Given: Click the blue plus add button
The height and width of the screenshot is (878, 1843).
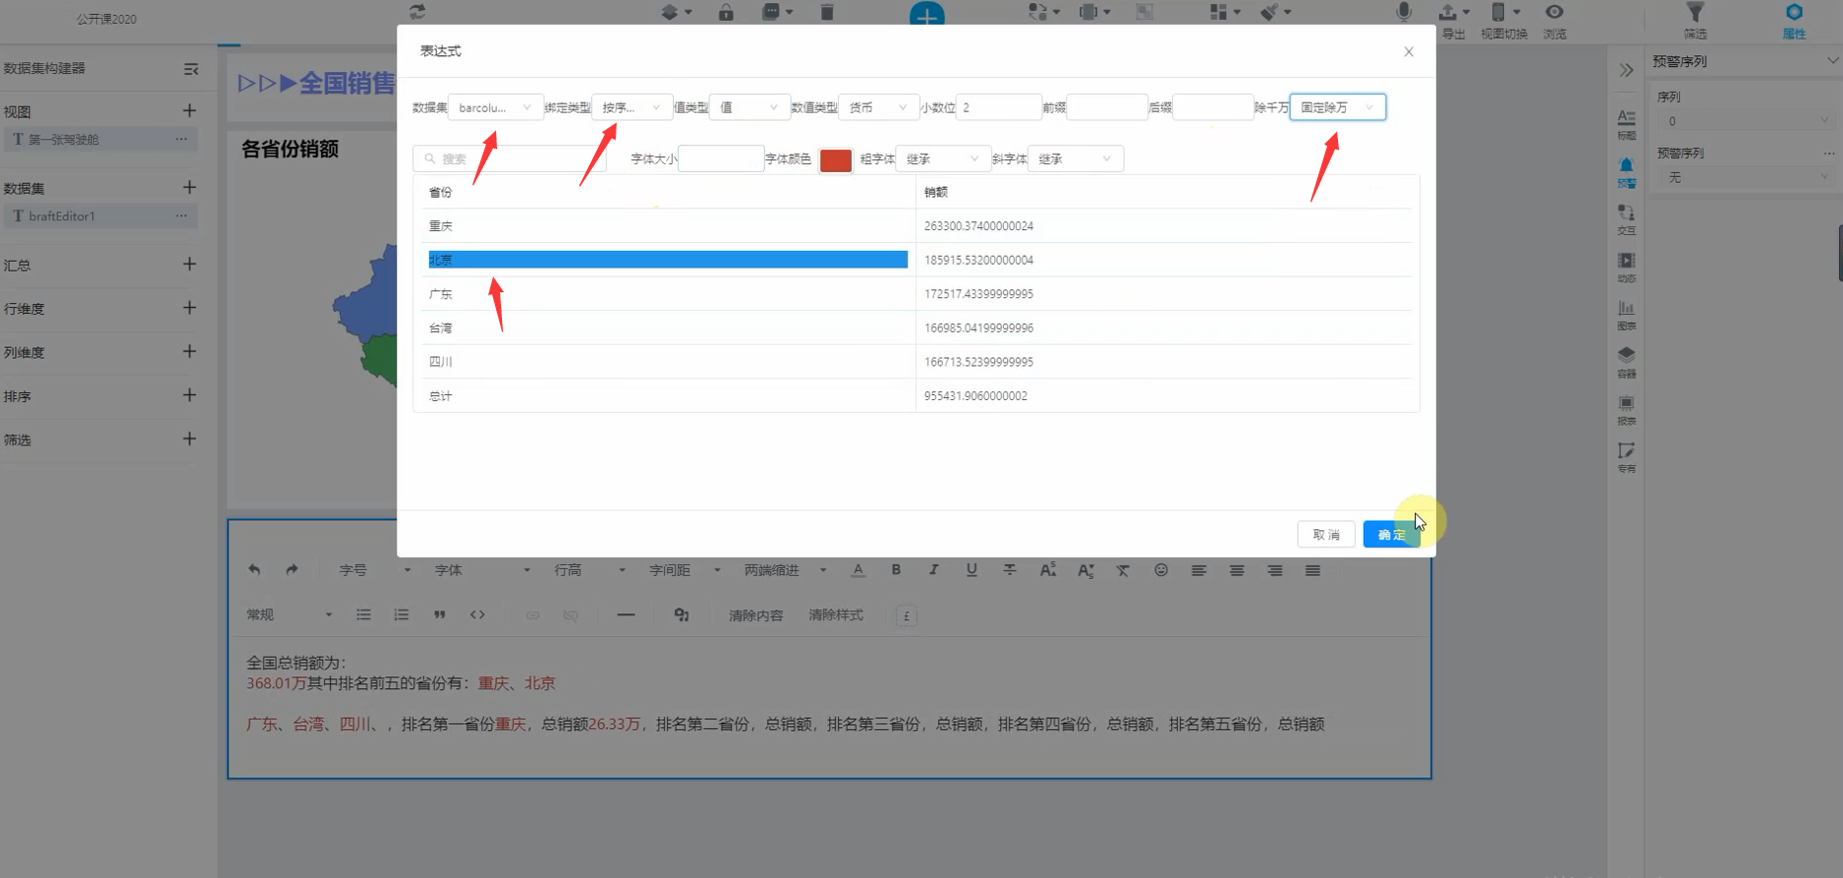Looking at the screenshot, I should (x=927, y=14).
